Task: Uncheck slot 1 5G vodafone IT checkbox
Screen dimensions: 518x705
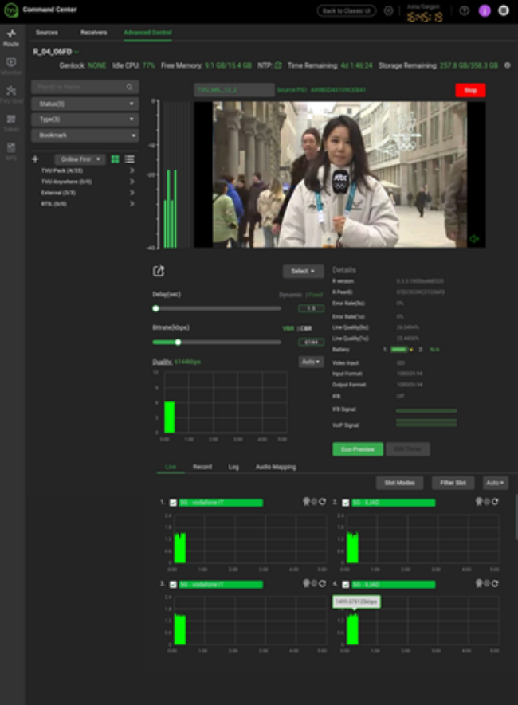Action: [173, 503]
